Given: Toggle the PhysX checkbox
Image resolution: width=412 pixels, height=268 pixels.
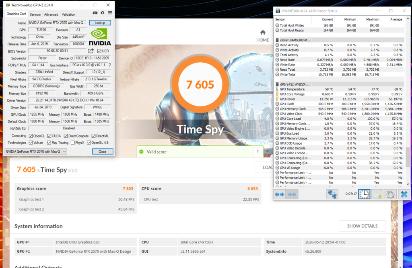Looking at the screenshot, I should pyautogui.click(x=73, y=143).
